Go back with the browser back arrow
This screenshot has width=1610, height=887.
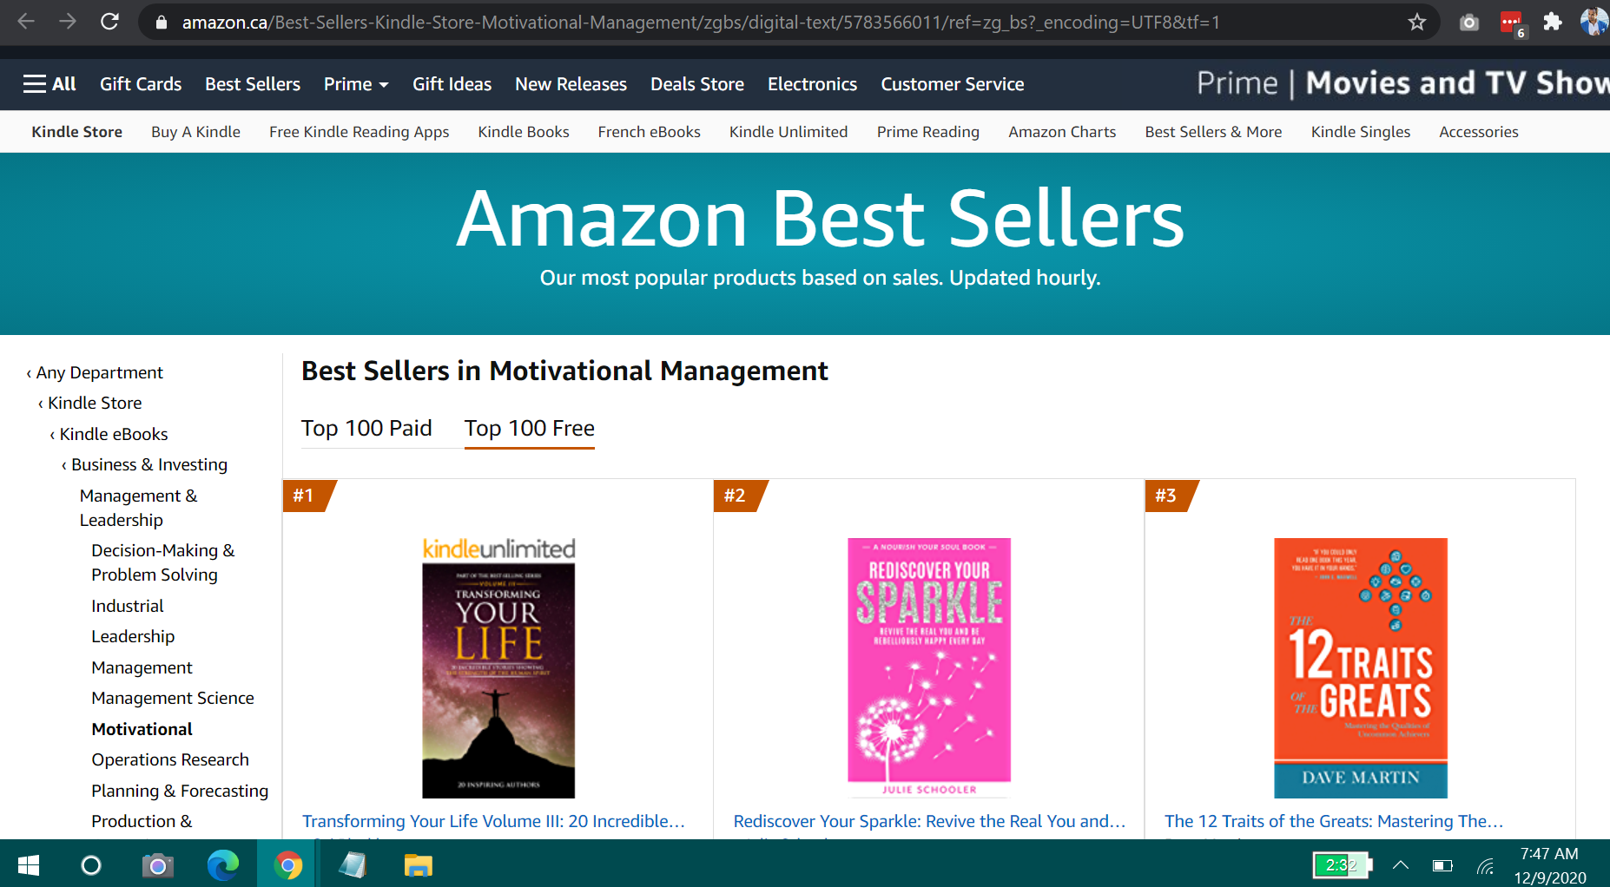(x=26, y=22)
